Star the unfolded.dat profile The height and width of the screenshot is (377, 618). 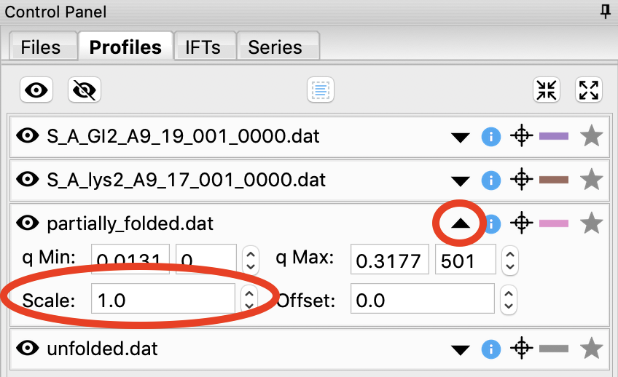pyautogui.click(x=591, y=349)
